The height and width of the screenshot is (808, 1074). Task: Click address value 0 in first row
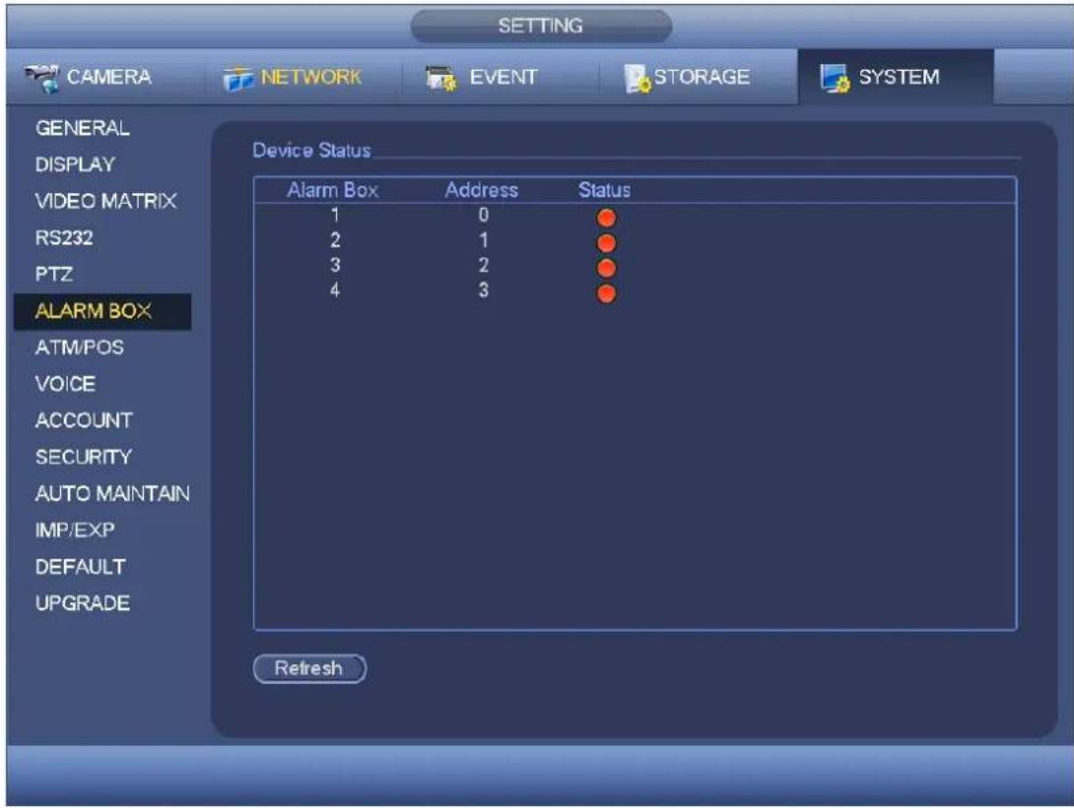484,215
